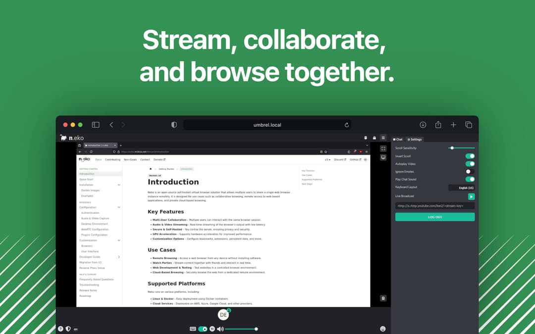The width and height of the screenshot is (535, 334).
Task: Click the keyboard icon in bottom controls
Action: click(x=193, y=329)
